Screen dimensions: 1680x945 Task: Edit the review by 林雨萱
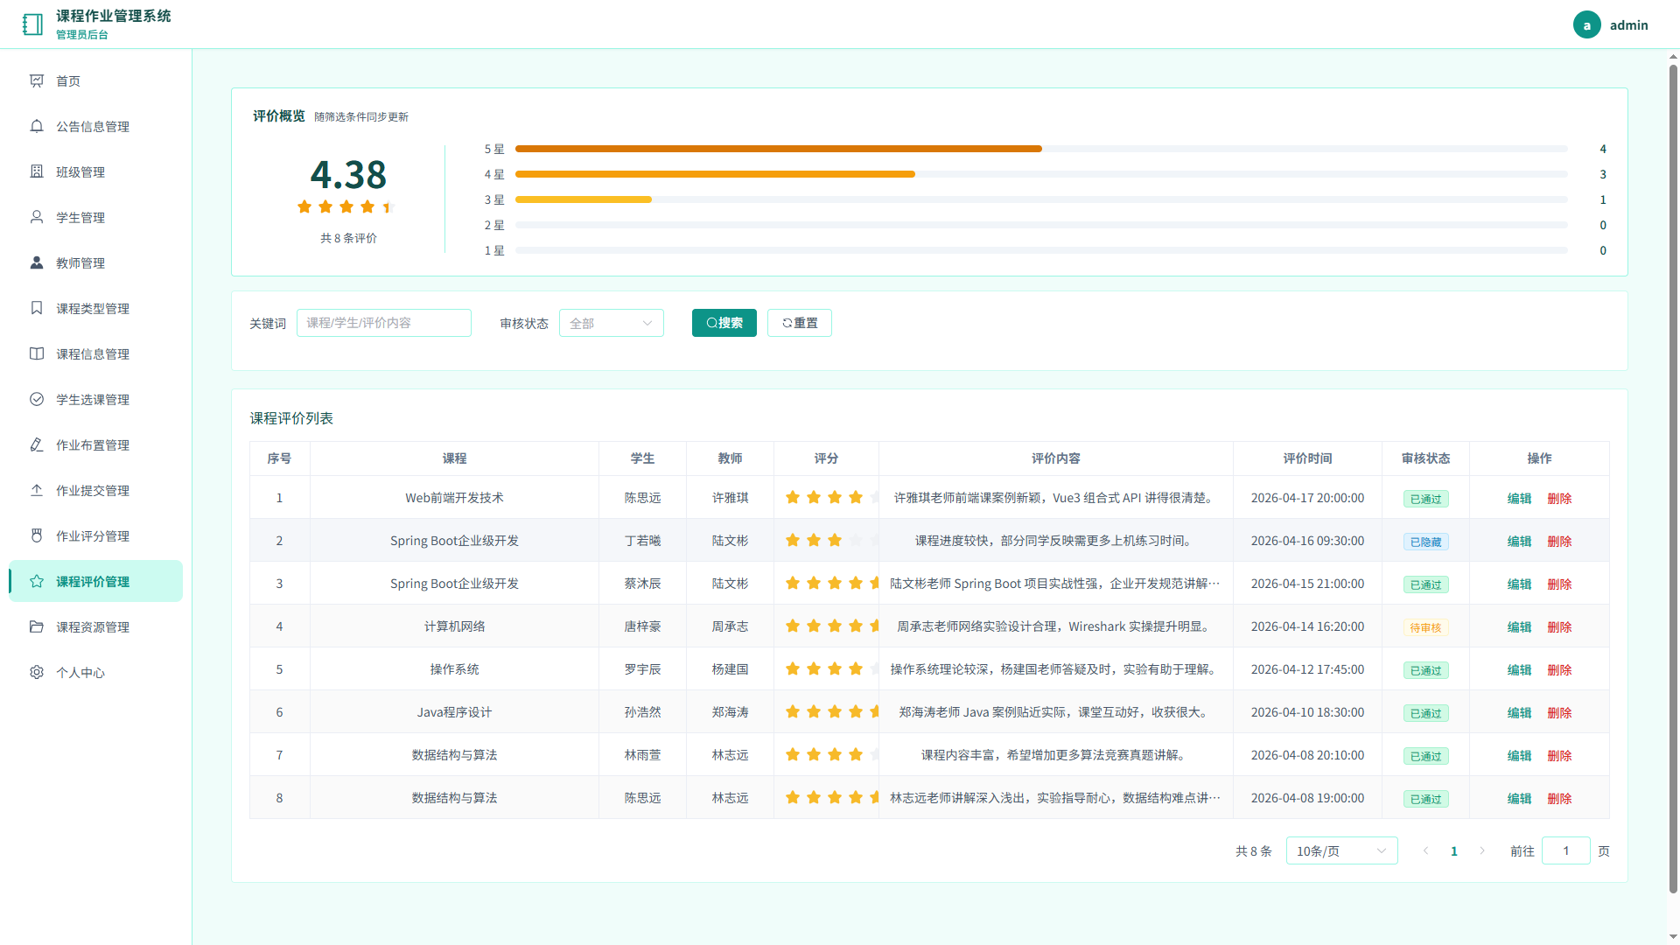click(x=1519, y=755)
